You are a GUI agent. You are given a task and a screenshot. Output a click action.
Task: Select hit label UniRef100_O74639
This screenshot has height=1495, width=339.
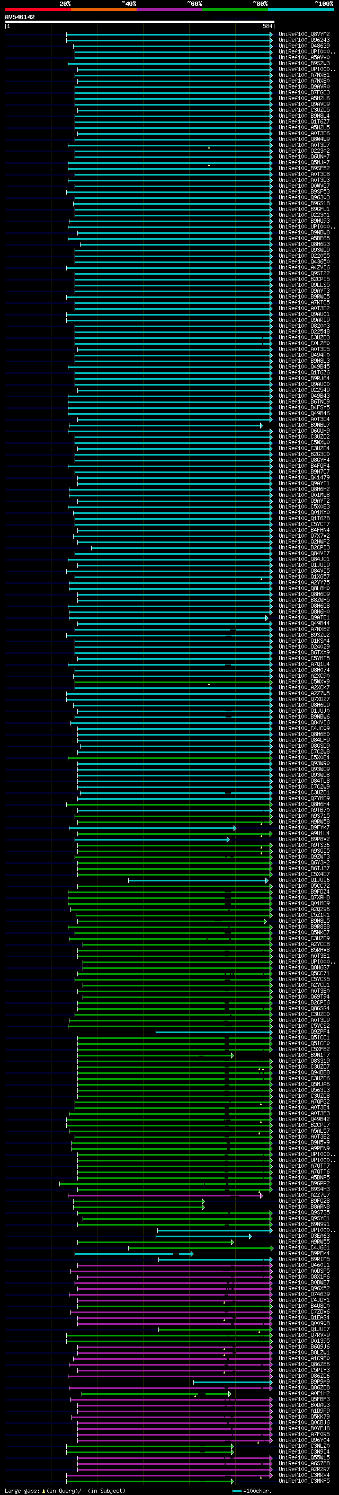coord(304,1293)
